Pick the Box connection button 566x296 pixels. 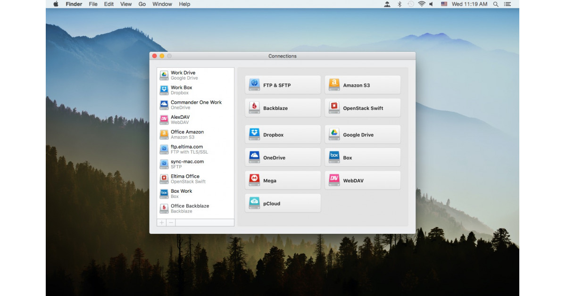363,157
